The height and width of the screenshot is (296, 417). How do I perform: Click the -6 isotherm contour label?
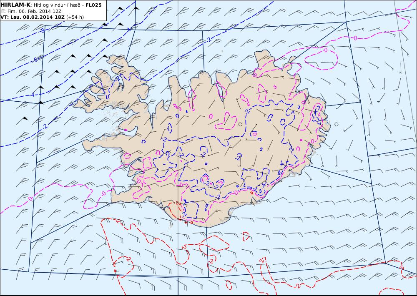(x=35, y=60)
